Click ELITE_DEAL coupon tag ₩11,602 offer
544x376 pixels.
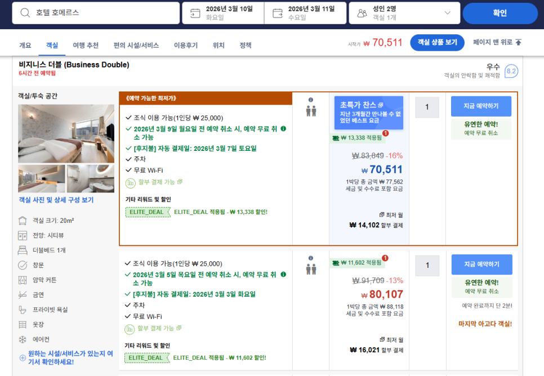[147, 357]
